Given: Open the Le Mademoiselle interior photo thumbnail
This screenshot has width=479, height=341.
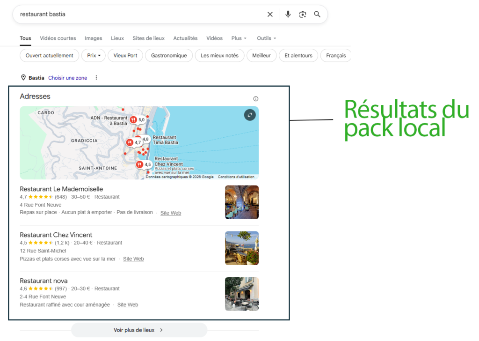Looking at the screenshot, I should pos(242,202).
